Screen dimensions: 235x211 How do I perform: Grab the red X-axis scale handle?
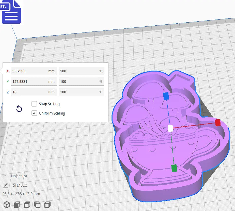click(217, 123)
